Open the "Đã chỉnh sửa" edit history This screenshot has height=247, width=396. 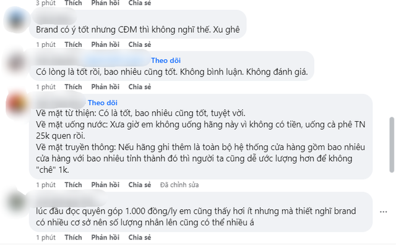[180, 184]
